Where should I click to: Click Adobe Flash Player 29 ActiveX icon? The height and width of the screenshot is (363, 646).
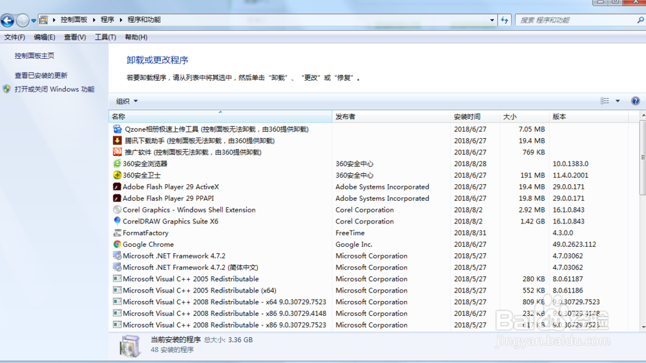tap(118, 187)
